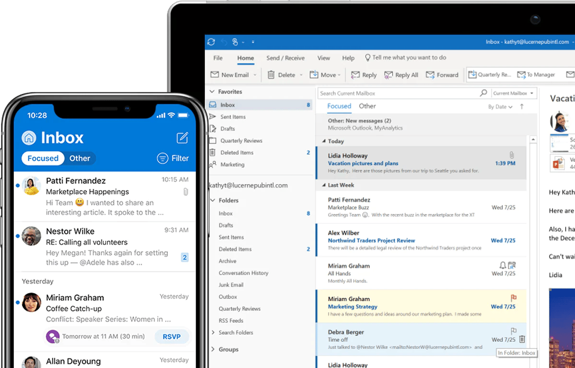Switch to the Home ribbon tab
Screen dimensions: 575x368
246,58
